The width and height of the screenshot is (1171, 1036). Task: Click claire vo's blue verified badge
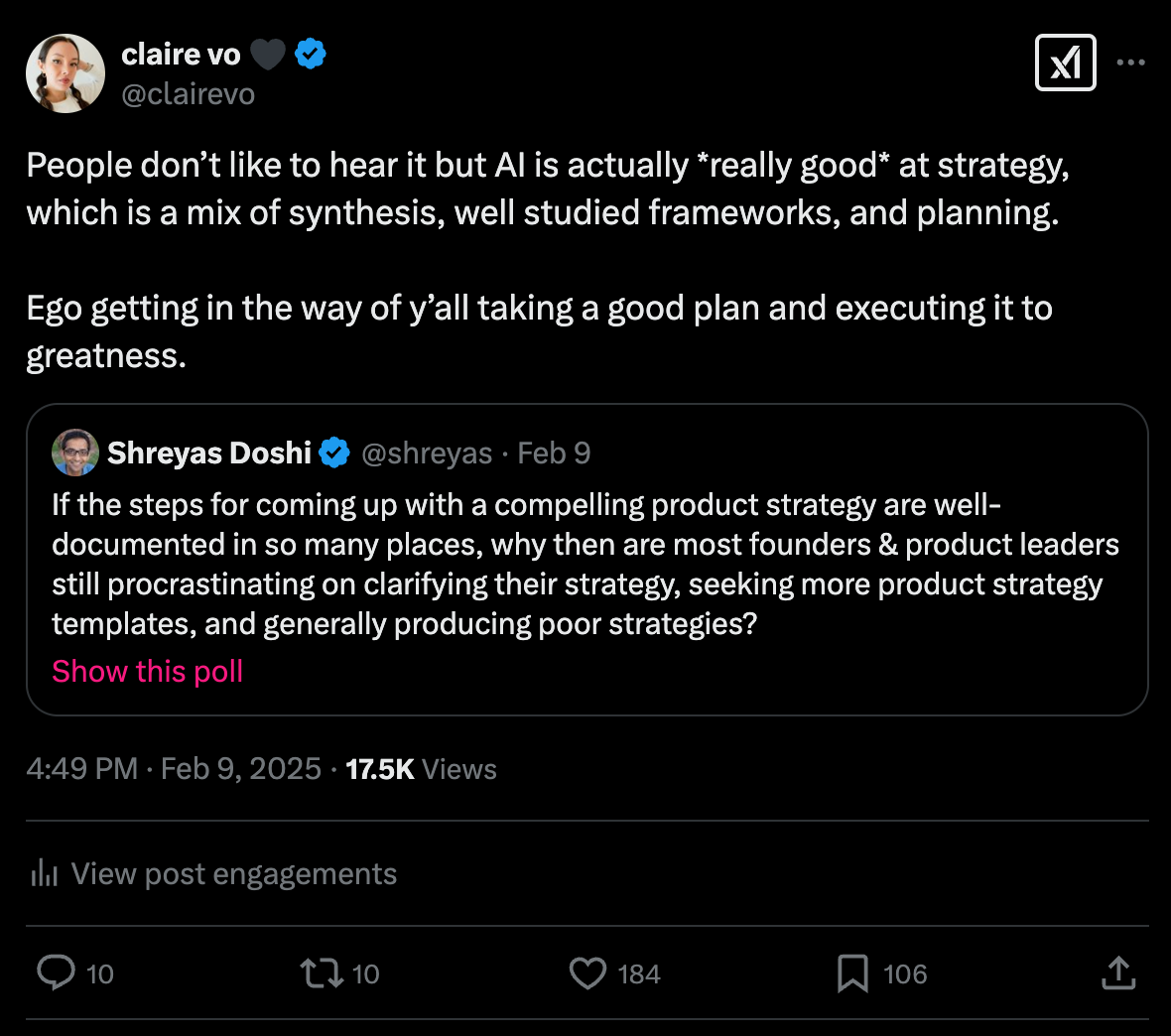point(311,54)
